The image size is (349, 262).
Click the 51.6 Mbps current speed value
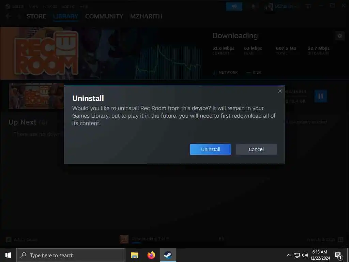(223, 48)
